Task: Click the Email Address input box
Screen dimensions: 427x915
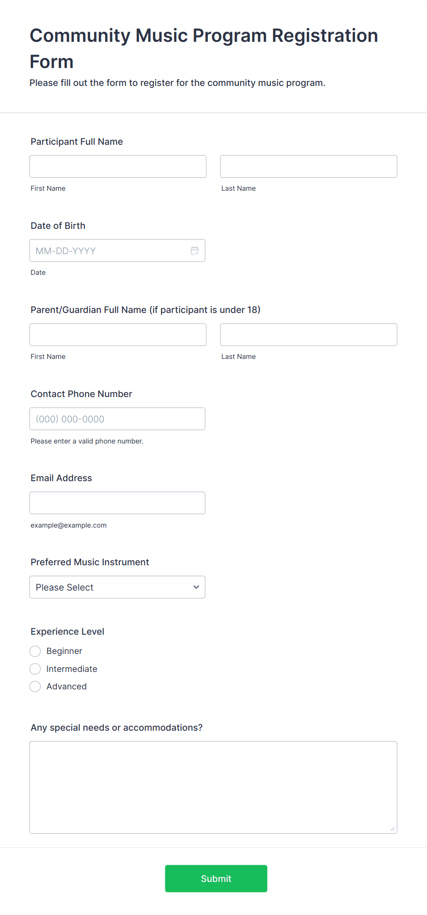Action: point(118,503)
